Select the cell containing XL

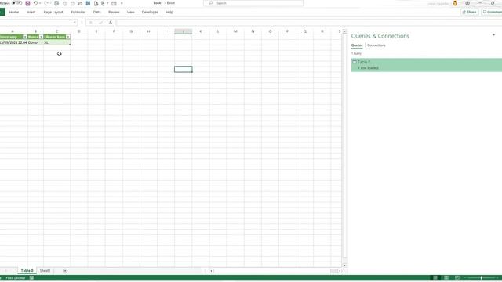57,42
